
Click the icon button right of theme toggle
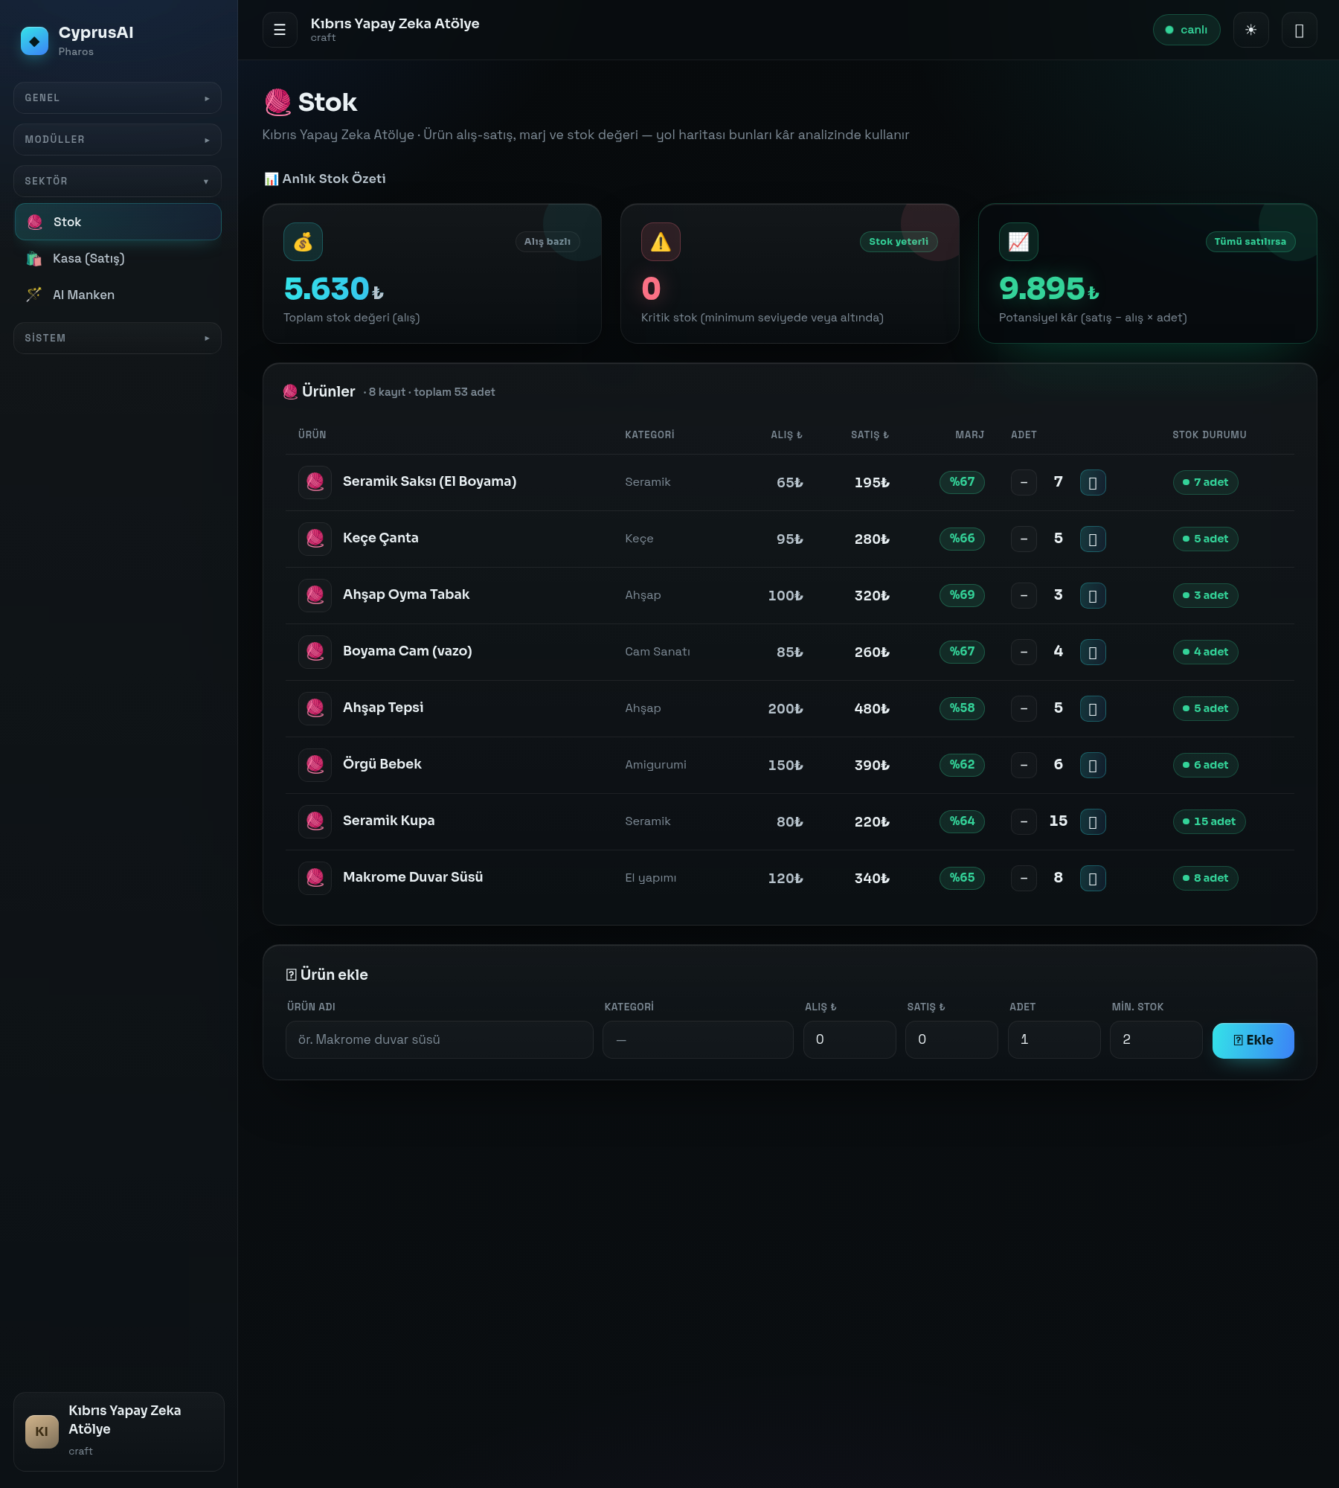coord(1299,30)
